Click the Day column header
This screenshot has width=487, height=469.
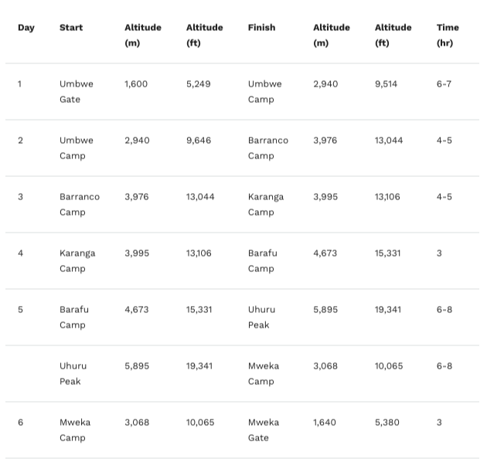(26, 28)
